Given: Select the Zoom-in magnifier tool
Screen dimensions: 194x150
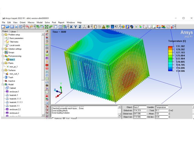Looking at the screenshot, I should (42, 27).
